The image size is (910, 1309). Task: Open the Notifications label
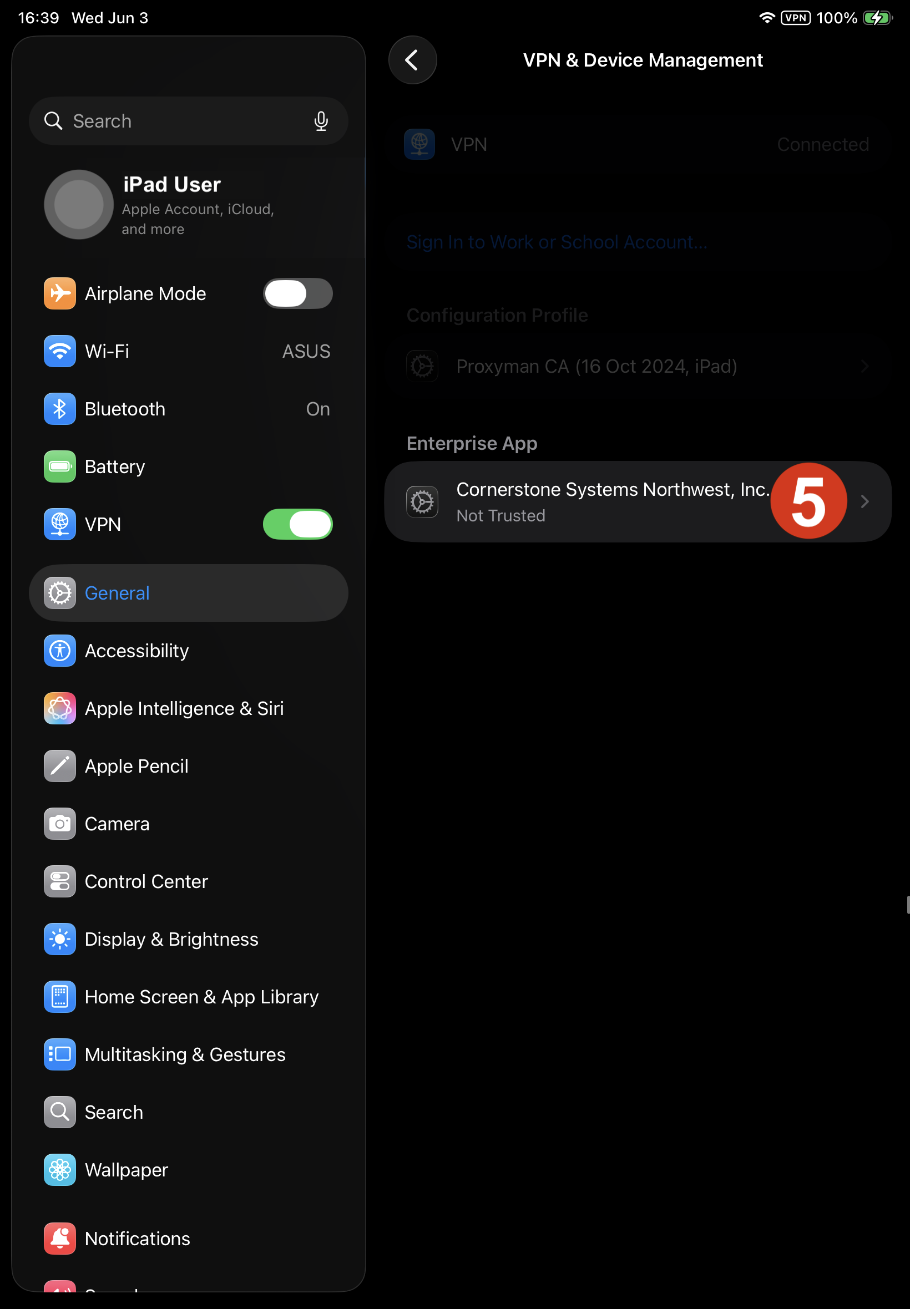(138, 1239)
